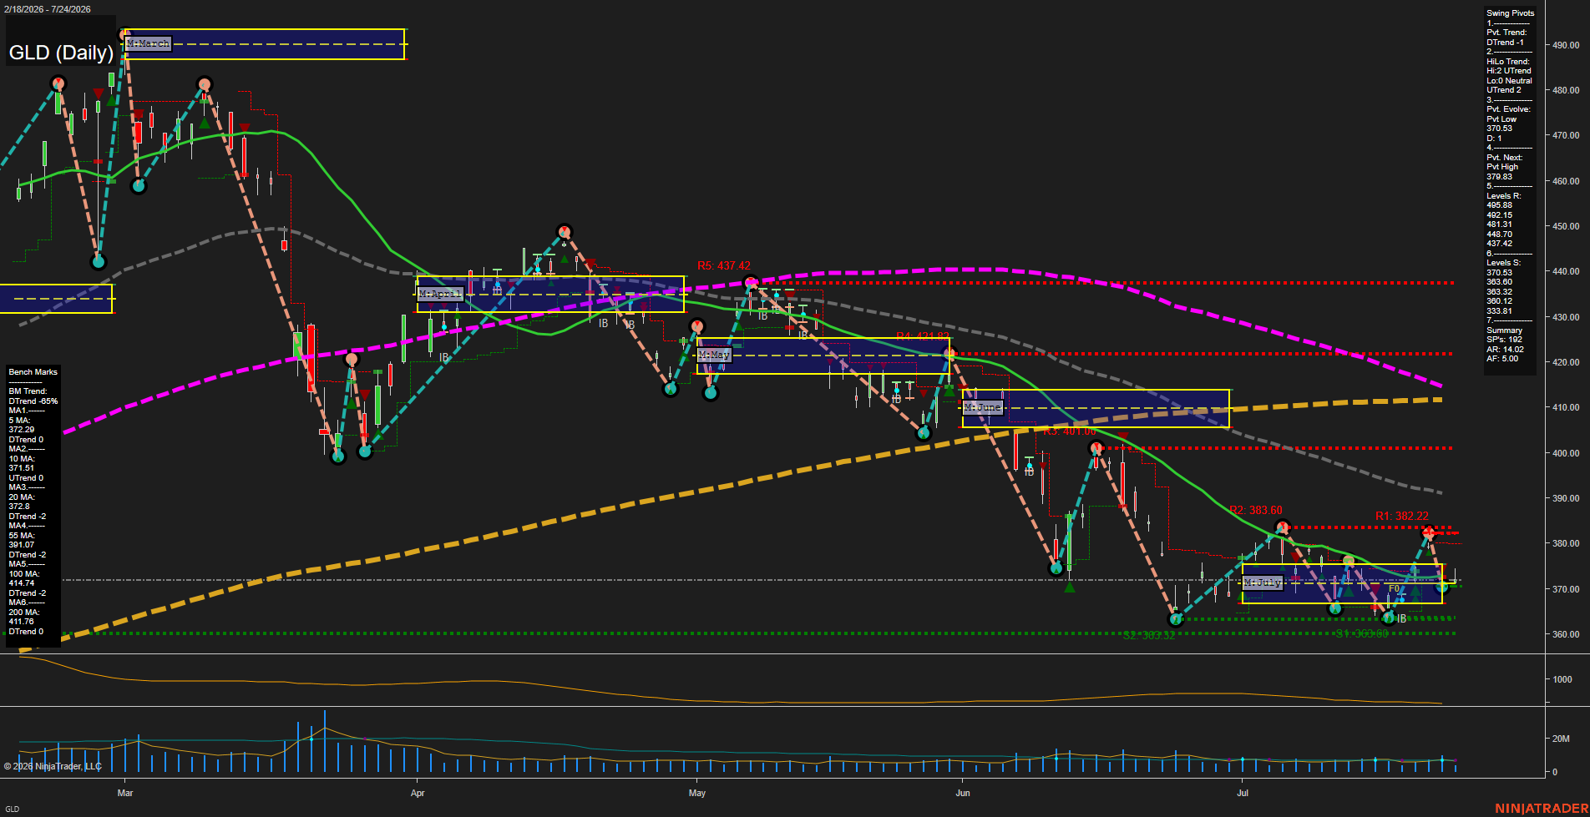Select the 100 MA: benchmark label
Viewport: 1590px width, 817px height.
(x=23, y=574)
